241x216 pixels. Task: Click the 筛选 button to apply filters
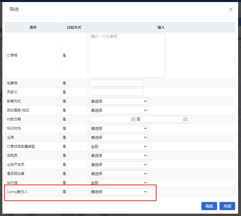pos(209,206)
